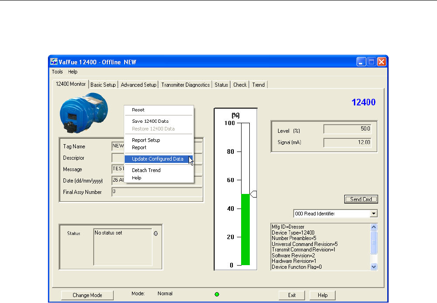This screenshot has height=303, width=437.
Task: Switch to the 12400 Monitor tab
Action: (x=70, y=84)
